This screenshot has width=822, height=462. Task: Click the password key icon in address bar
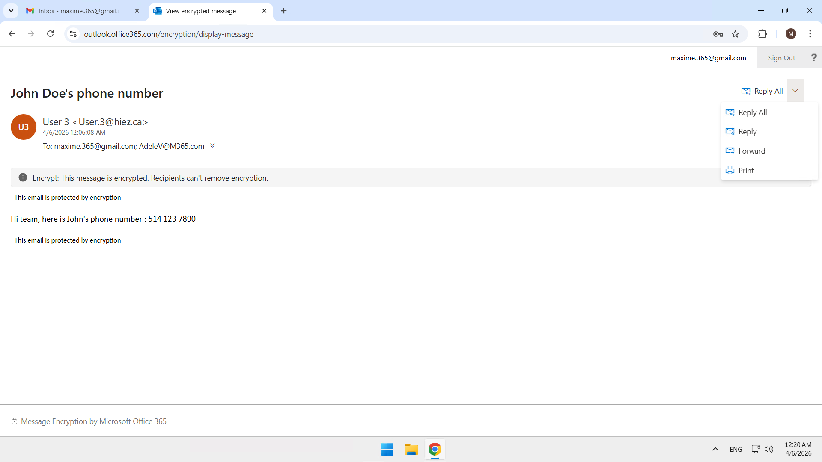point(718,34)
